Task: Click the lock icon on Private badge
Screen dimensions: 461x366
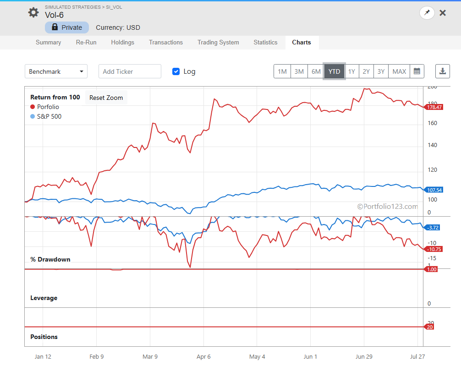Action: pyautogui.click(x=55, y=27)
